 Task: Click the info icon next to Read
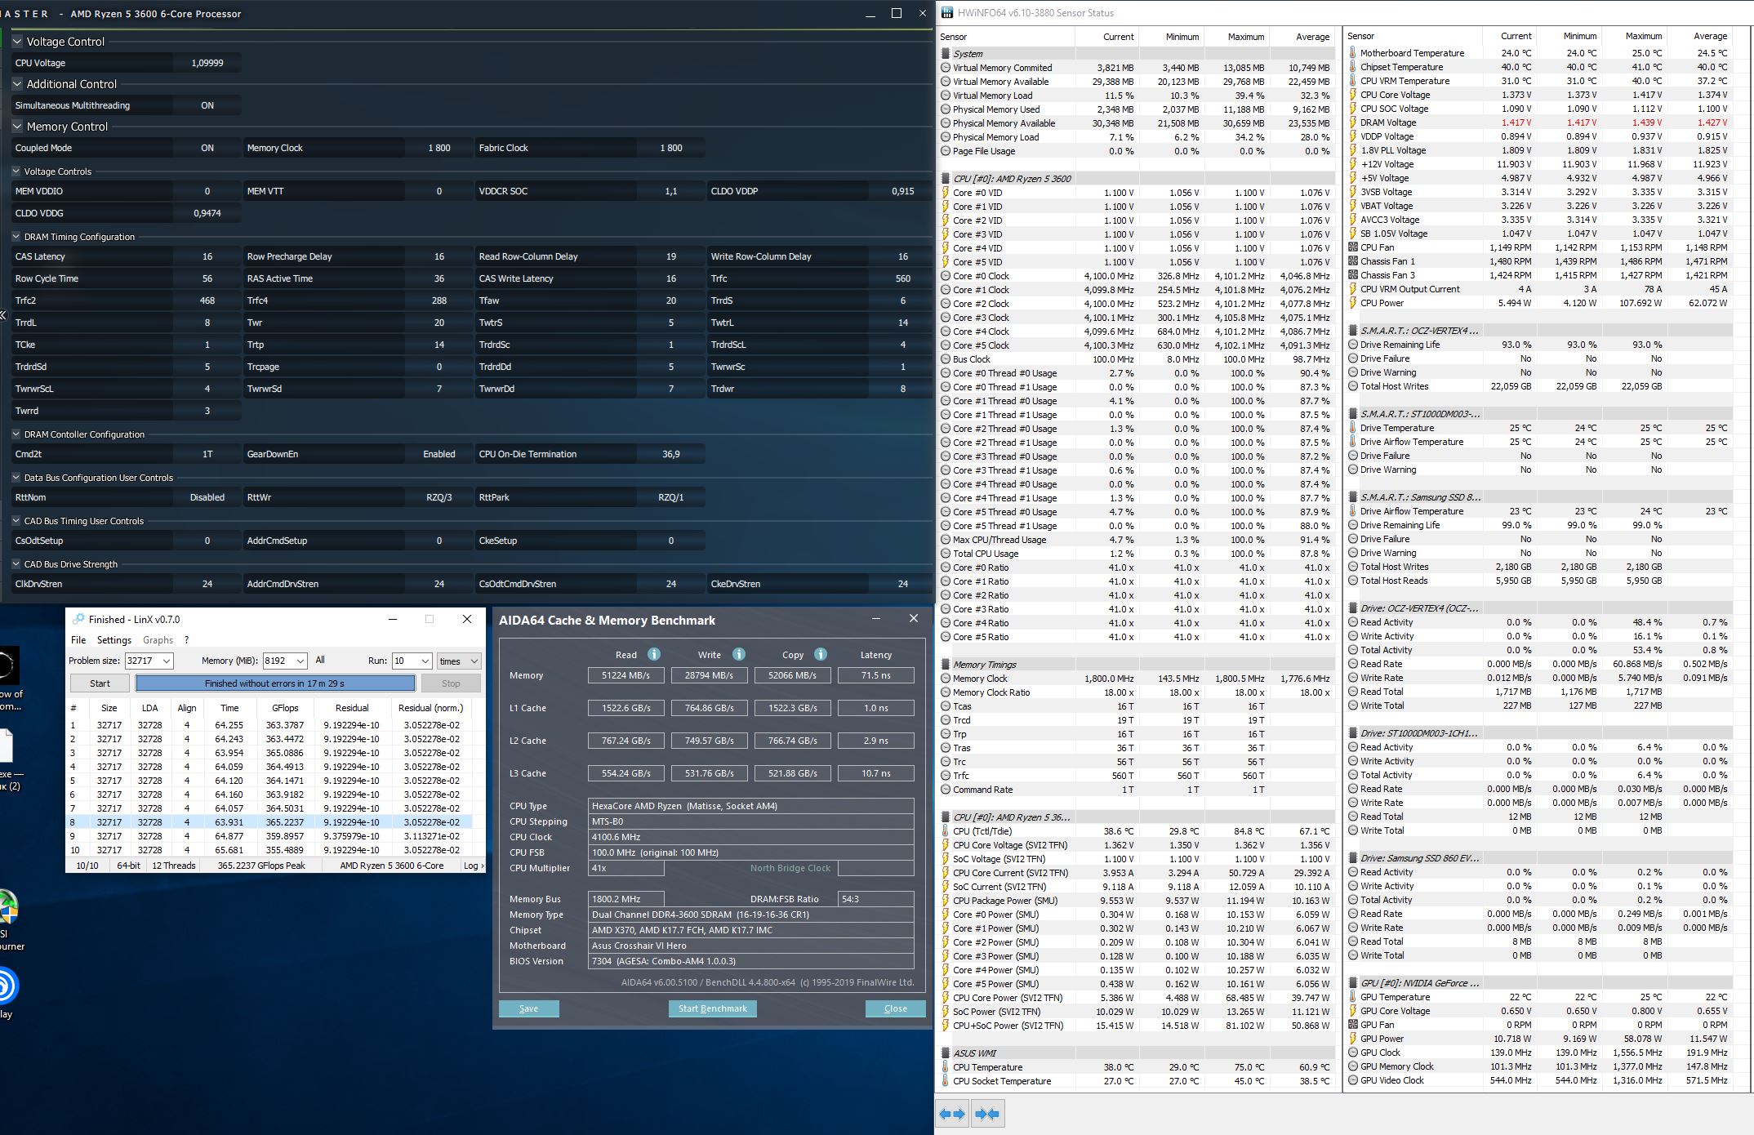653,654
